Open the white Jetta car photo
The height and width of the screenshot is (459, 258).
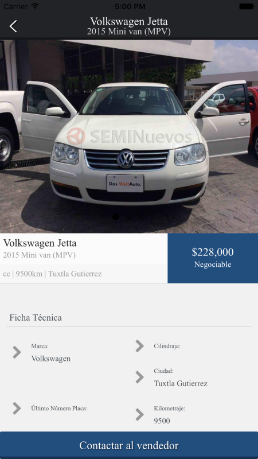coord(129,137)
